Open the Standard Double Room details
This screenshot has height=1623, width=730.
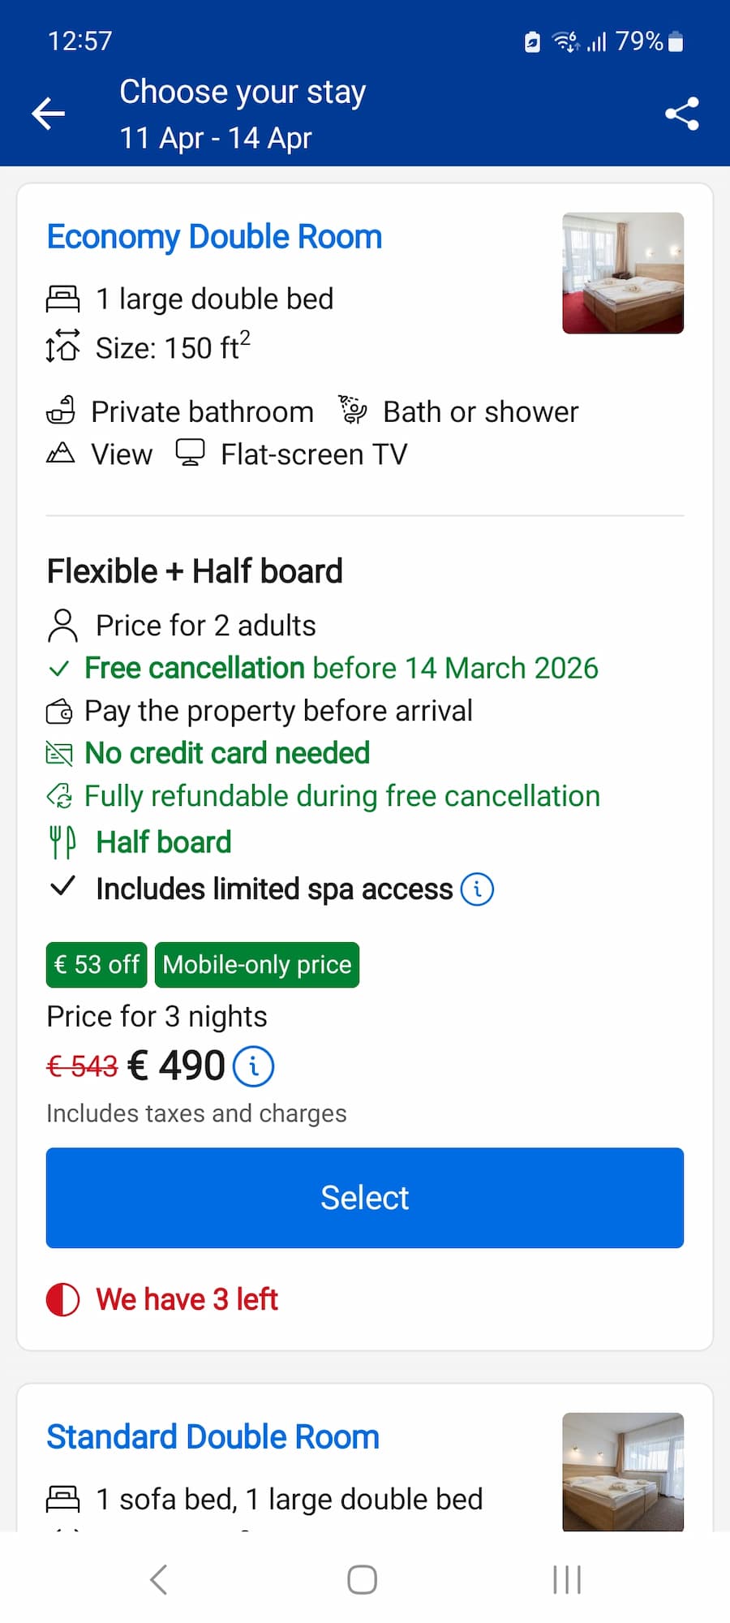click(x=213, y=1436)
